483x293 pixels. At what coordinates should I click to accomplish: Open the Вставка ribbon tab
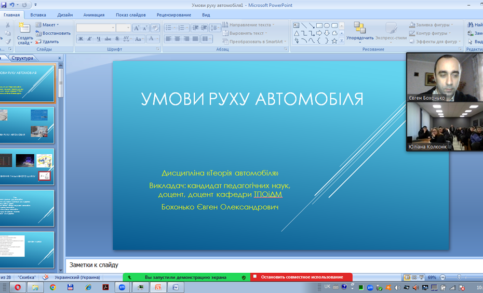[38, 15]
